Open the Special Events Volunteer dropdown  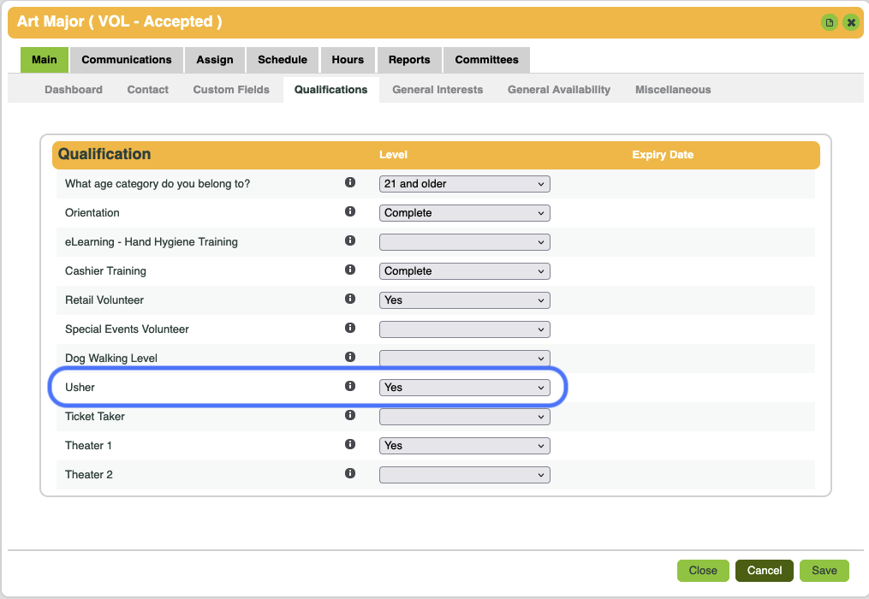pyautogui.click(x=464, y=329)
